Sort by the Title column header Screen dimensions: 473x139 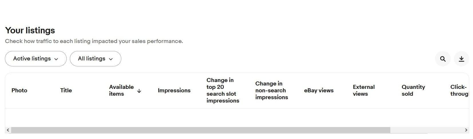point(66,90)
